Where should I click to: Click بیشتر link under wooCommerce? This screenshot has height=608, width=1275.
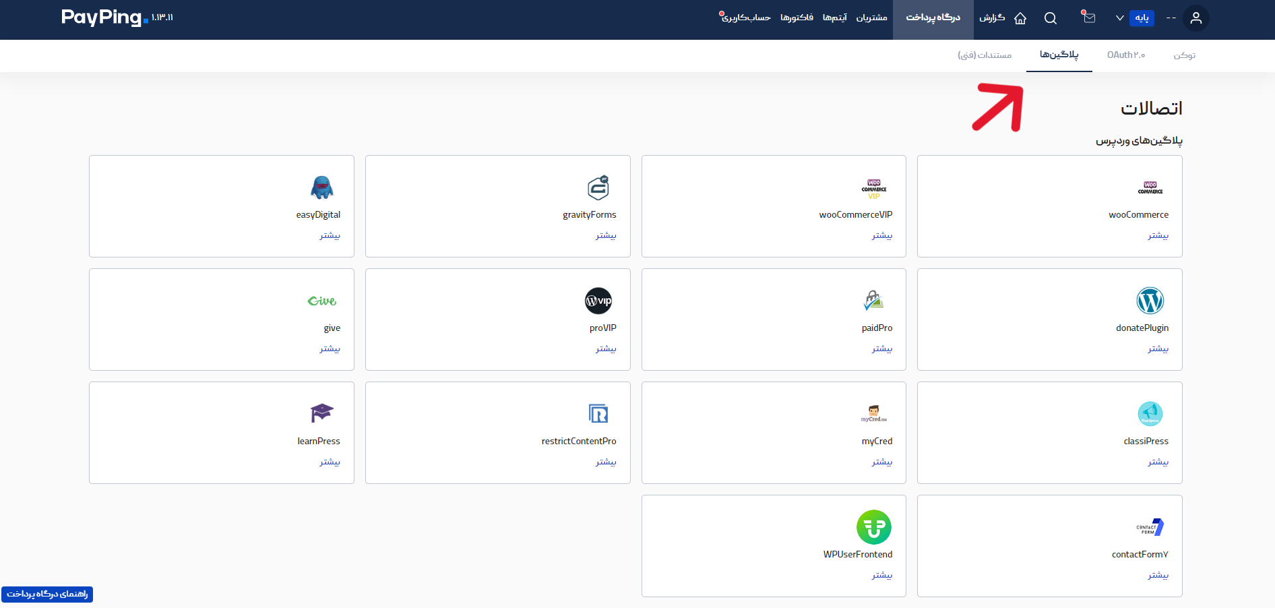point(1158,235)
